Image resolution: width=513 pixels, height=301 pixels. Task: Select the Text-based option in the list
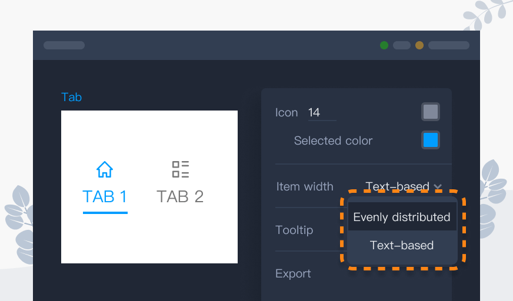[x=402, y=245]
